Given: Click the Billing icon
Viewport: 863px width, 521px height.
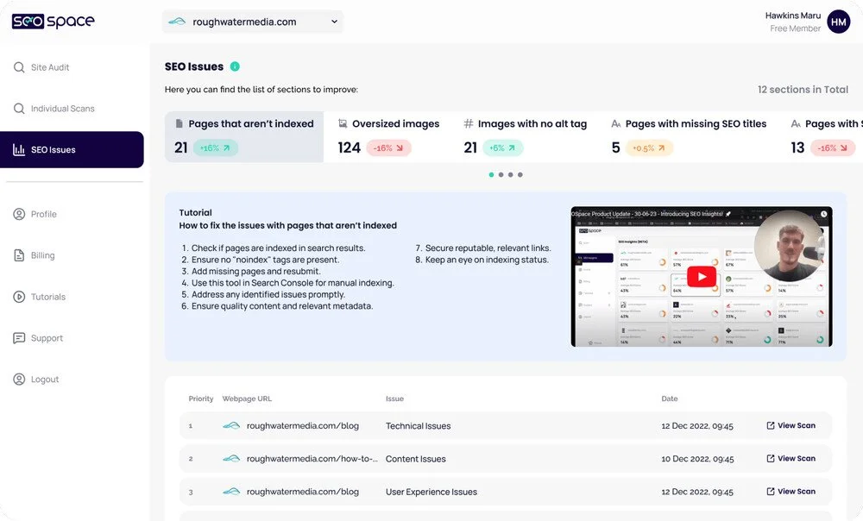Looking at the screenshot, I should (x=19, y=255).
